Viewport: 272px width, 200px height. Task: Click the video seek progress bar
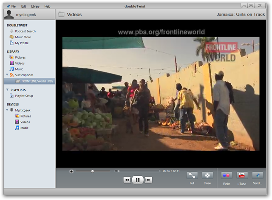(x=137, y=171)
